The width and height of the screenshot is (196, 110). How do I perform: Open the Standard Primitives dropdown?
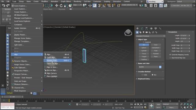pos(150,36)
